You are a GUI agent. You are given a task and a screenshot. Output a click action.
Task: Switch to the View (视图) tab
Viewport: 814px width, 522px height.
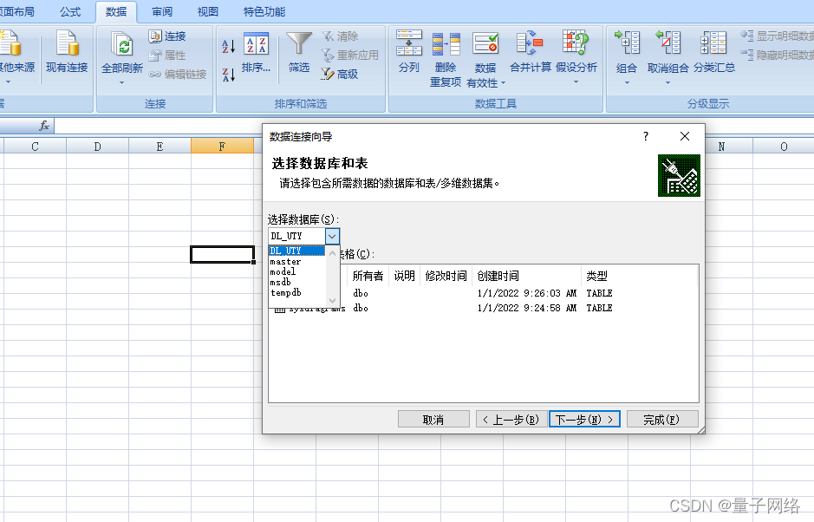click(208, 11)
